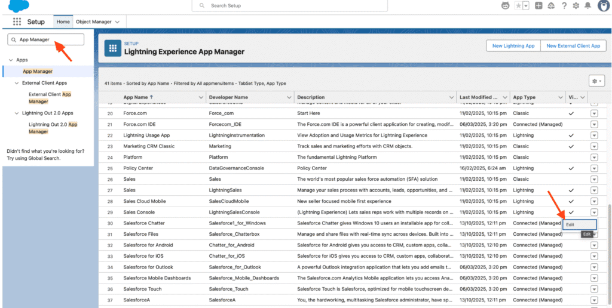Open the Salesforce Help question mark
The width and height of the screenshot is (612, 308).
[x=563, y=6]
